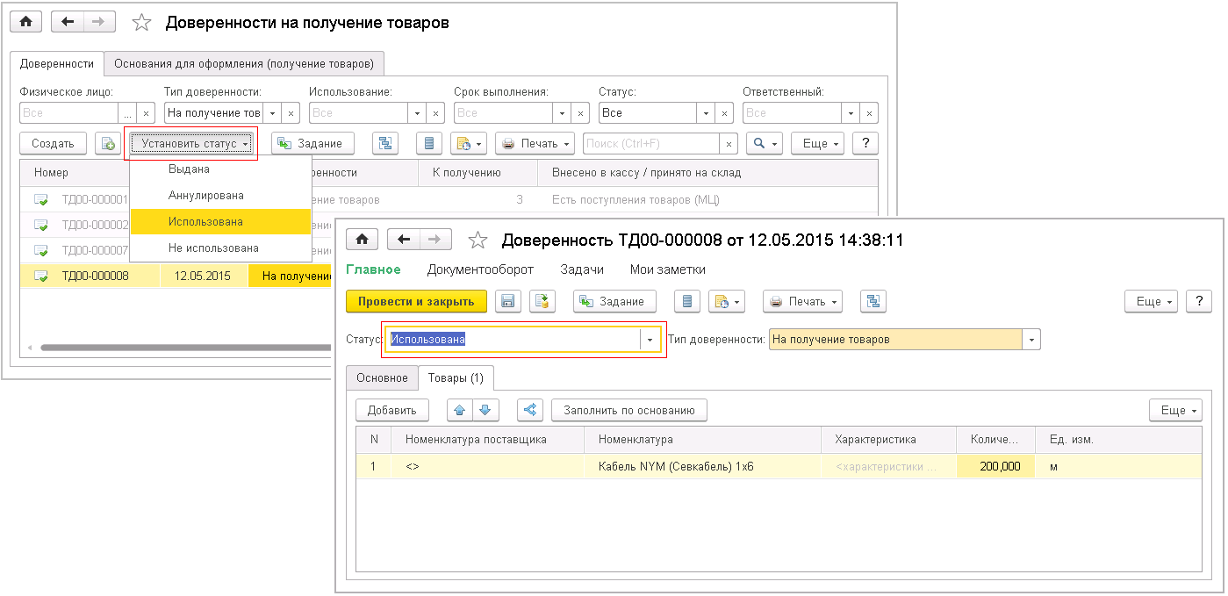1228x596 pixels.
Task: Open document structure icon right of Печать in document
Action: tap(873, 301)
